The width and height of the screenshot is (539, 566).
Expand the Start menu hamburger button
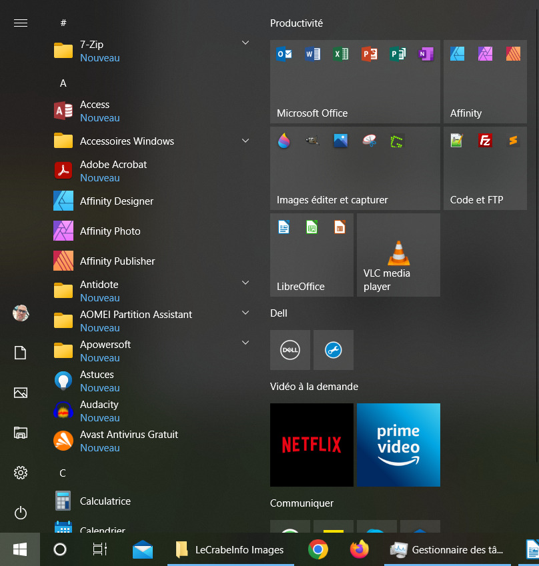pos(21,23)
